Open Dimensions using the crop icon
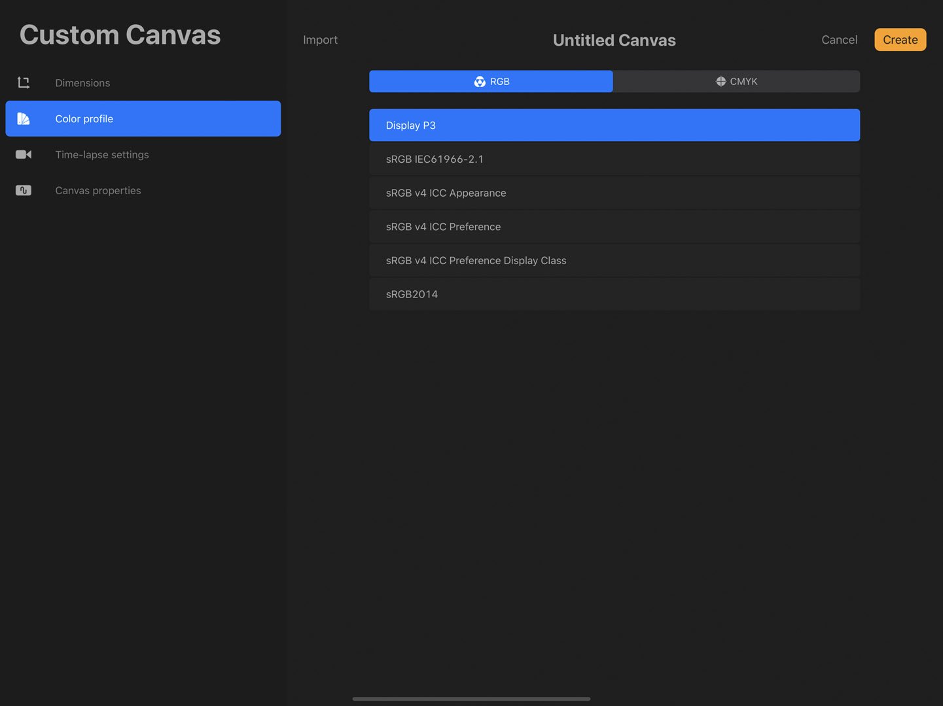The image size is (943, 706). click(24, 82)
